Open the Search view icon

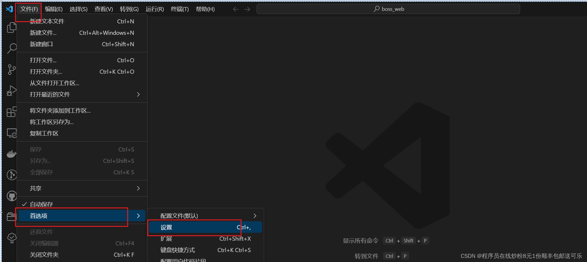tap(12, 48)
